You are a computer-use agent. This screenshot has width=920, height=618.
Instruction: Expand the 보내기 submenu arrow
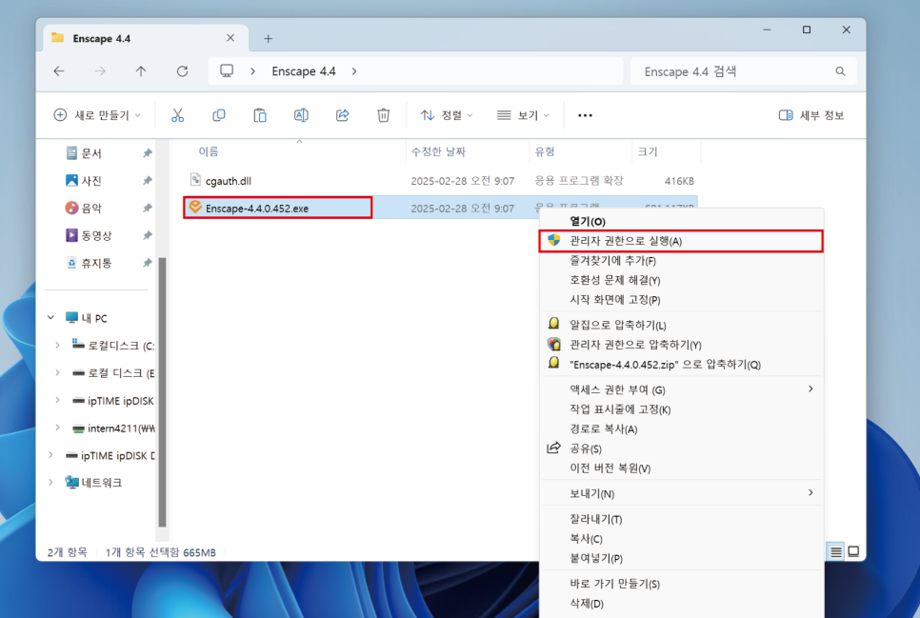coord(810,492)
